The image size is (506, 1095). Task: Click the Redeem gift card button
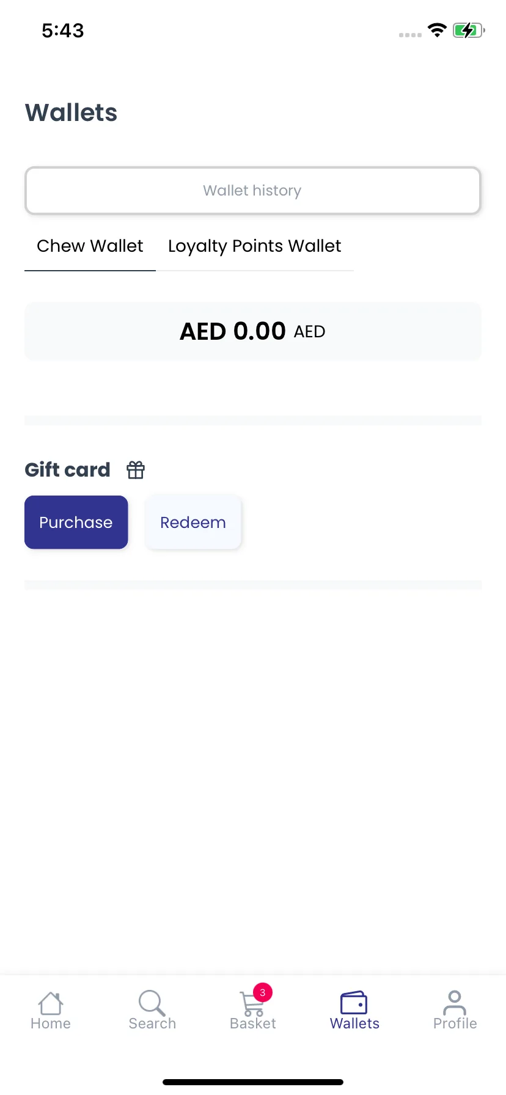tap(193, 522)
